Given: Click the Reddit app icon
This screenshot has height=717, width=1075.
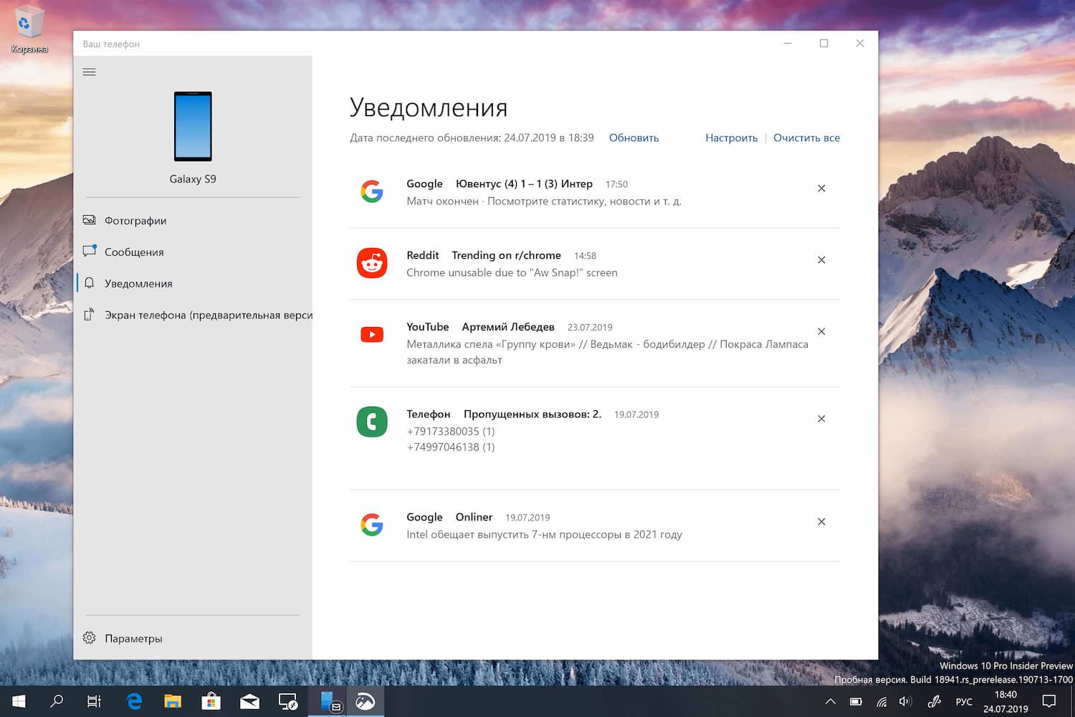Looking at the screenshot, I should 372,263.
